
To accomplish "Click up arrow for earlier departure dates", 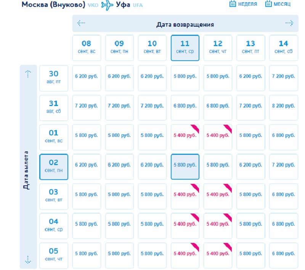I will pyautogui.click(x=28, y=74).
